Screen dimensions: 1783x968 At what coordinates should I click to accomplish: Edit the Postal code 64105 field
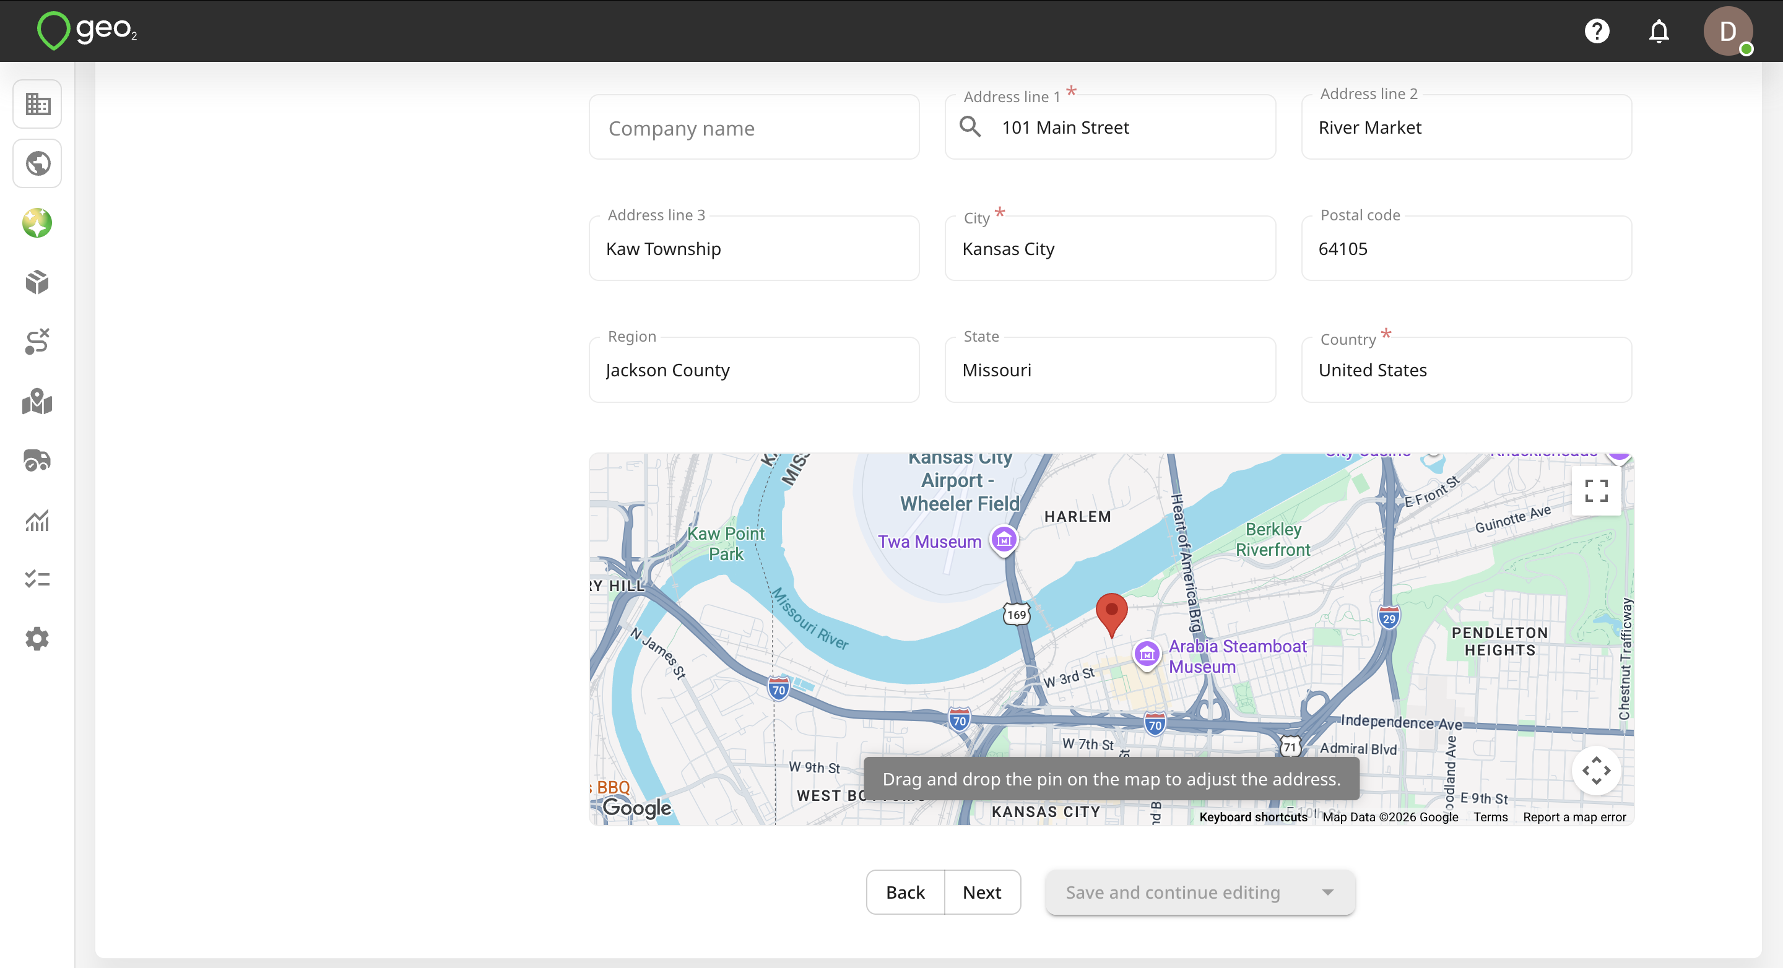point(1466,248)
